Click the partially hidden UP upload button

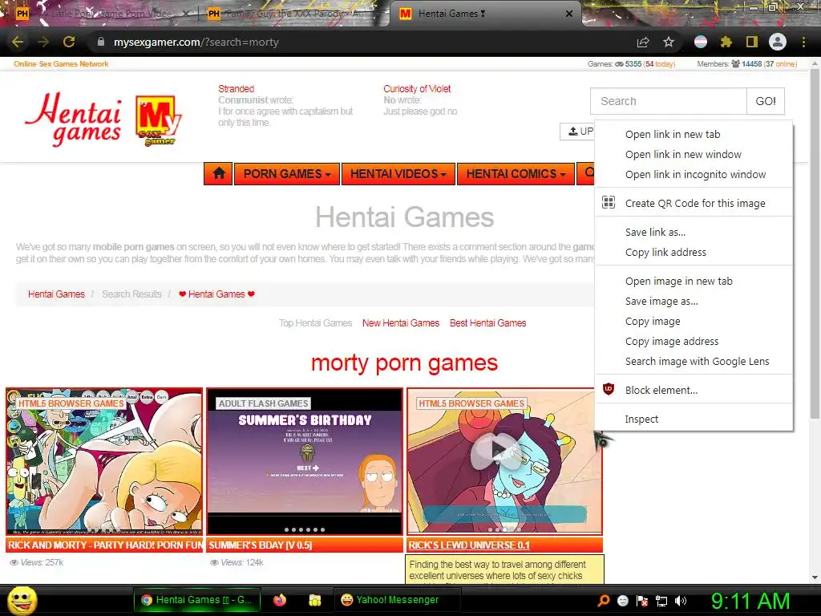click(577, 132)
